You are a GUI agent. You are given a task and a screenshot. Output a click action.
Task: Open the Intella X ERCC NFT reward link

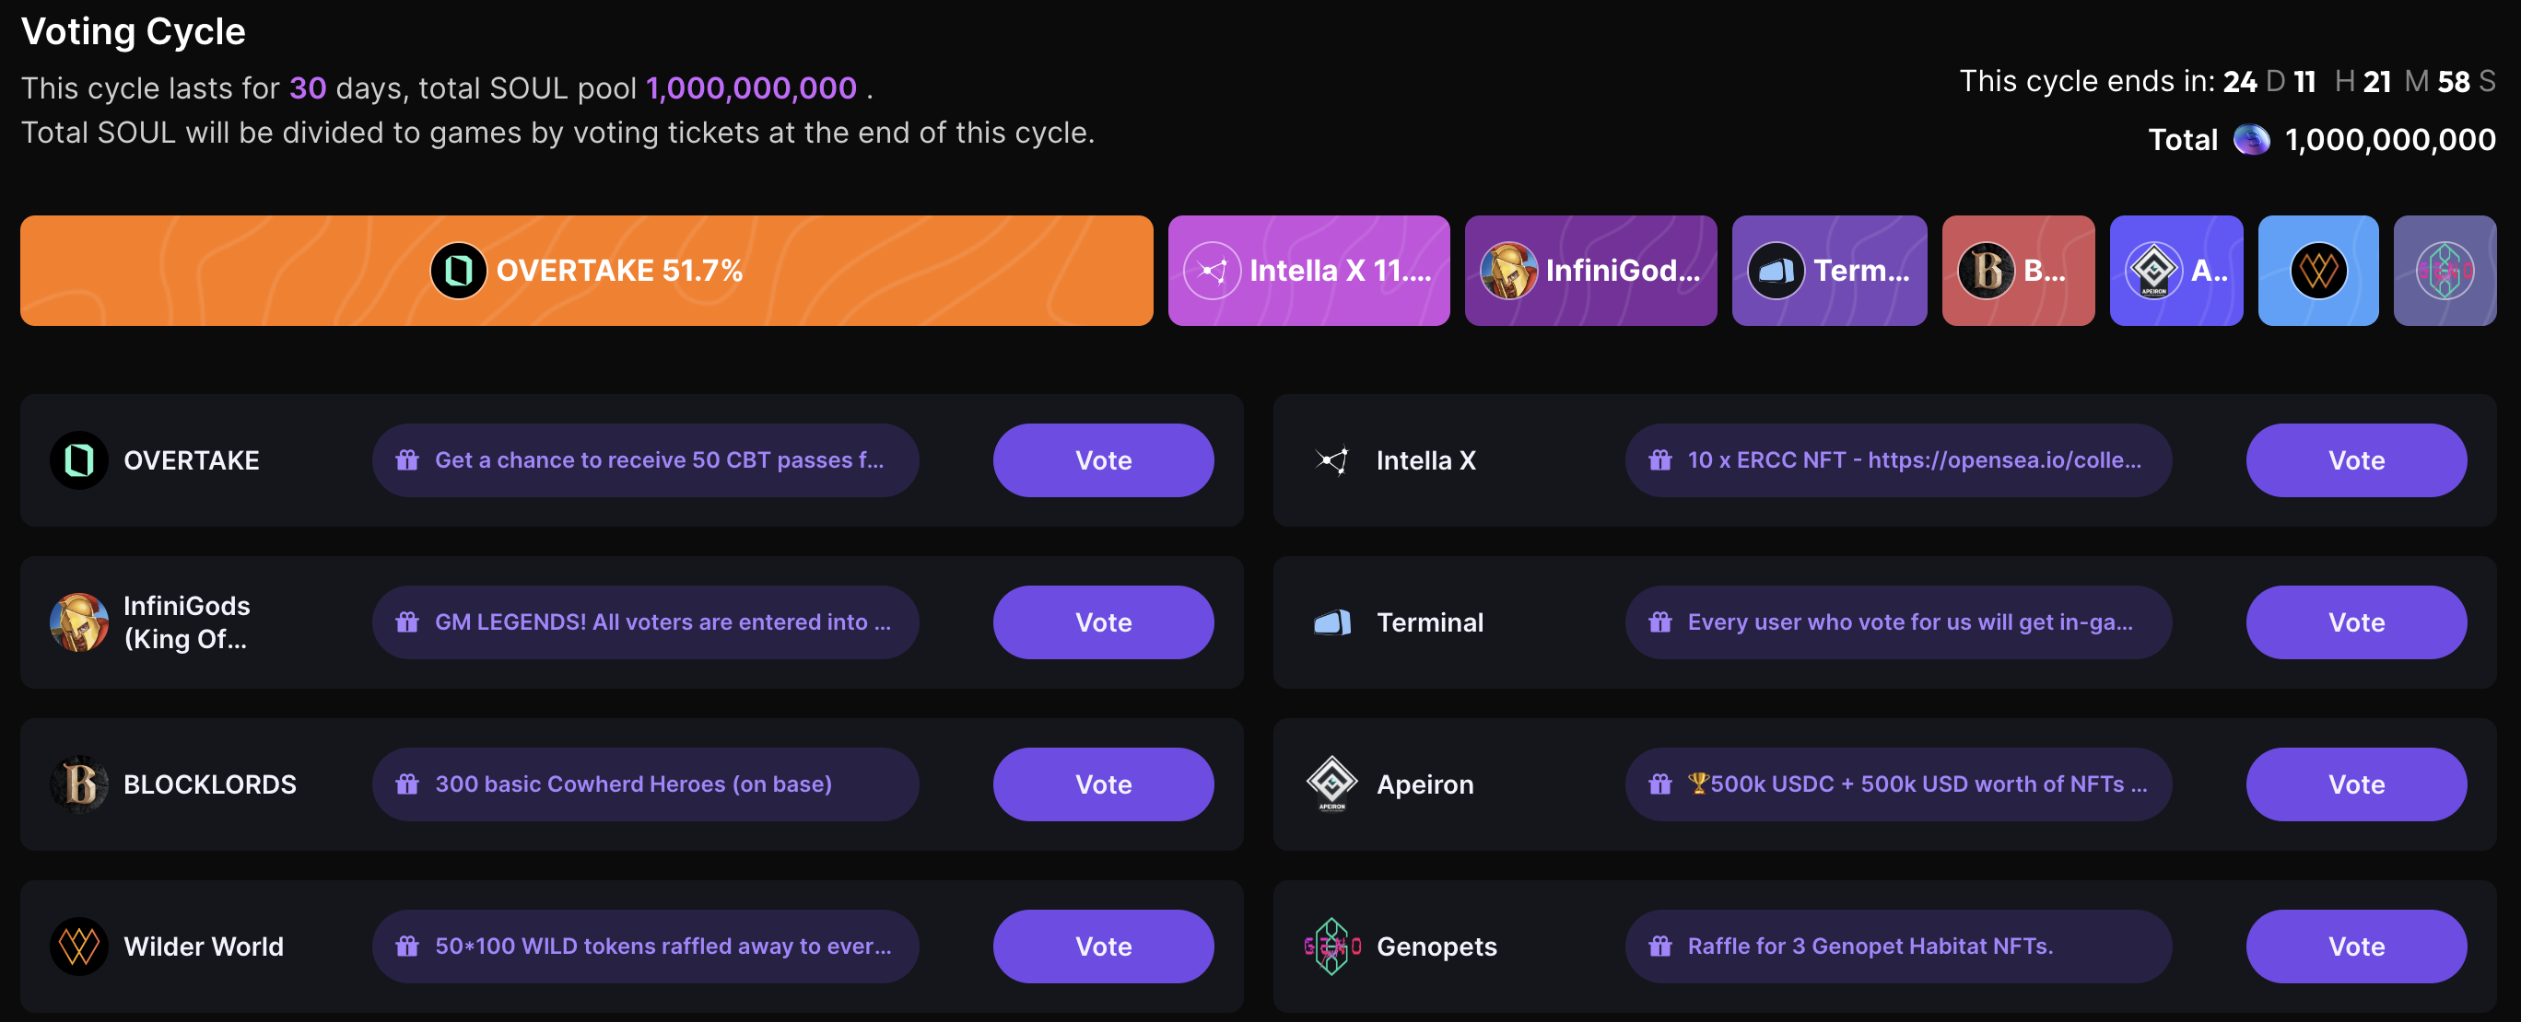click(x=1897, y=459)
